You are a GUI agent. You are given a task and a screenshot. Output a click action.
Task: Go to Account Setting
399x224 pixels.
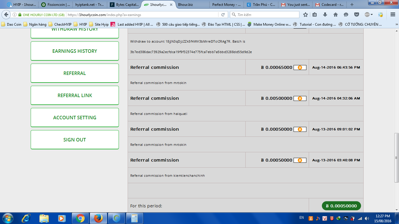[75, 118]
